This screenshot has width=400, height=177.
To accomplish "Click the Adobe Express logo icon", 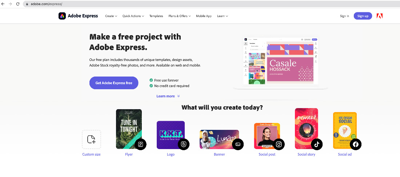I will coord(62,16).
